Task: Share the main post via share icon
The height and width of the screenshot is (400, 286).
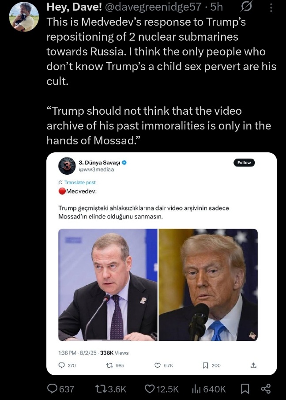Action: [266, 389]
